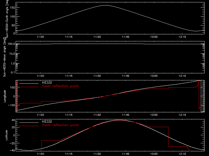Image resolution: width=209 pixels, height=156 pixels.
Task: Pick the -20 tick on the Latitude axis
Action: [12, 143]
